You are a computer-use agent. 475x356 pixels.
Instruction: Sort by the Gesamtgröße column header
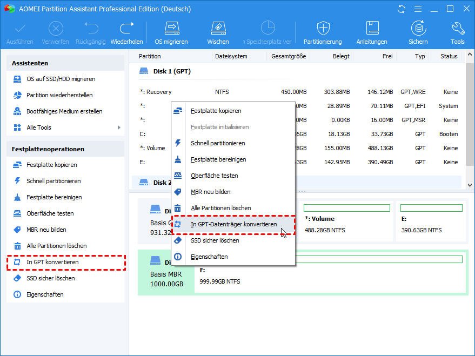(x=289, y=56)
